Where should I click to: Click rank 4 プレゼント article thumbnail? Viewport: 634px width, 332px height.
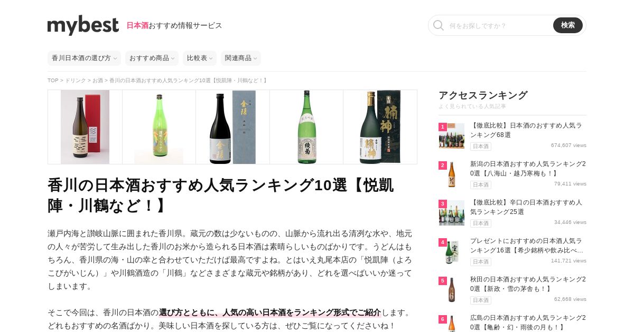[452, 251]
